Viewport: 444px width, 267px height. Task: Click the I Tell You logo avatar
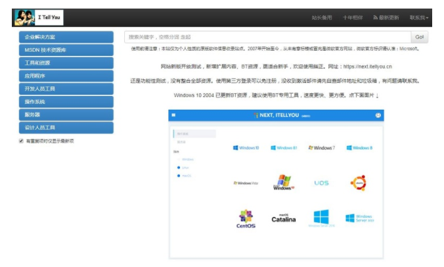coord(24,18)
